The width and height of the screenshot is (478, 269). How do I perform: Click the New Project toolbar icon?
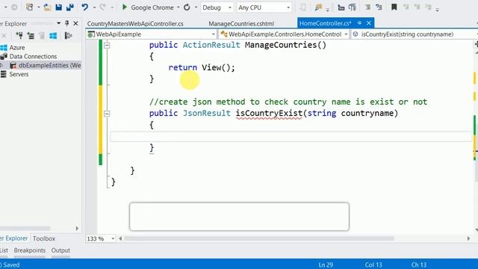(30, 7)
